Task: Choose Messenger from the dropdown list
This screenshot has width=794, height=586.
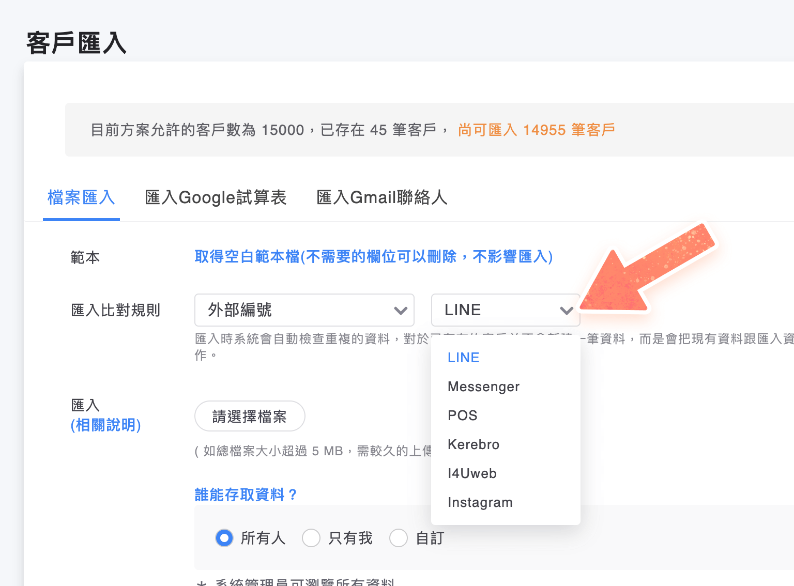Action: [483, 387]
